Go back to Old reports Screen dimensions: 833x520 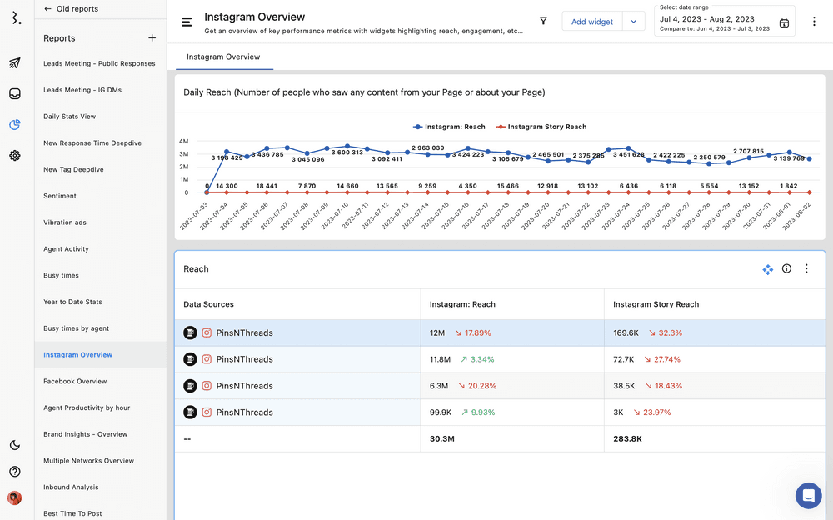pos(71,9)
